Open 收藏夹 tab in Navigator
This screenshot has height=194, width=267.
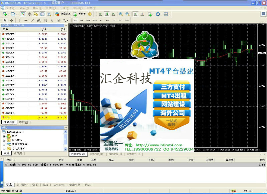pos(18,153)
